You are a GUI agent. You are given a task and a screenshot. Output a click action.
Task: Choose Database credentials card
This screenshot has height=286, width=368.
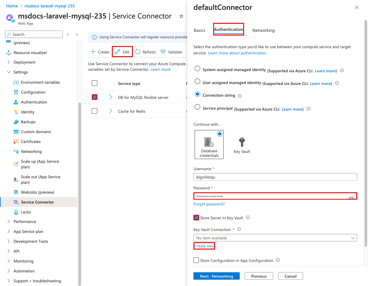click(209, 145)
